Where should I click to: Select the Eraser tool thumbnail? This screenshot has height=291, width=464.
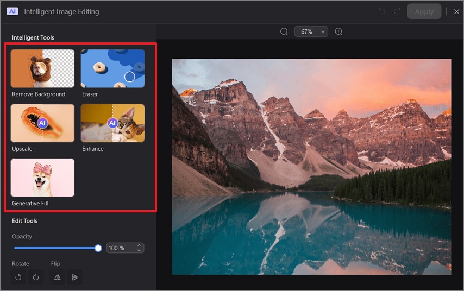point(113,68)
